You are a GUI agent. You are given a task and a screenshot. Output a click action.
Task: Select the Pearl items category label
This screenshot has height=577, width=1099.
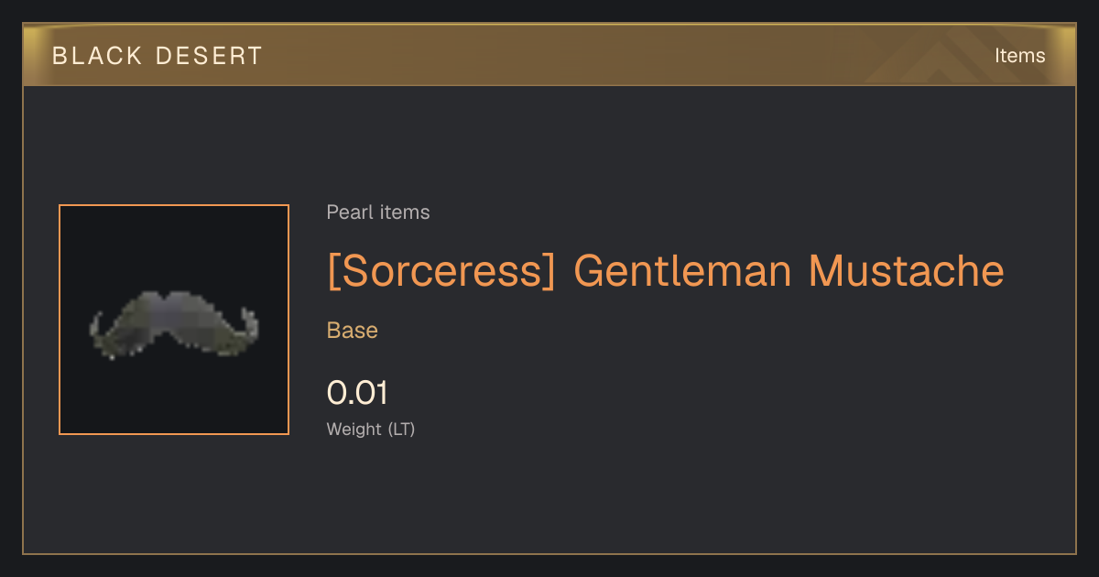(x=378, y=212)
